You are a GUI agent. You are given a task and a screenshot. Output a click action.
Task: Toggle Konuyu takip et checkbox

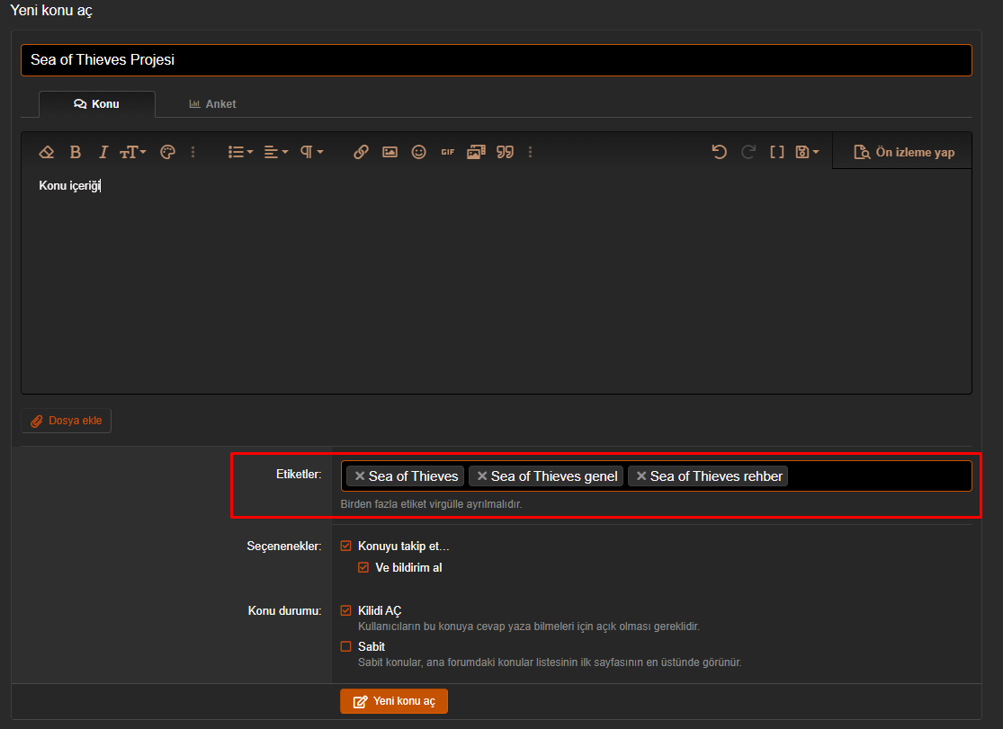coord(346,547)
